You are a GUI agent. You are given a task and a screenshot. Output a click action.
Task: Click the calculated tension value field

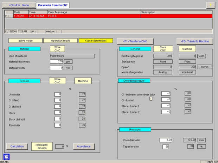[60, 147]
